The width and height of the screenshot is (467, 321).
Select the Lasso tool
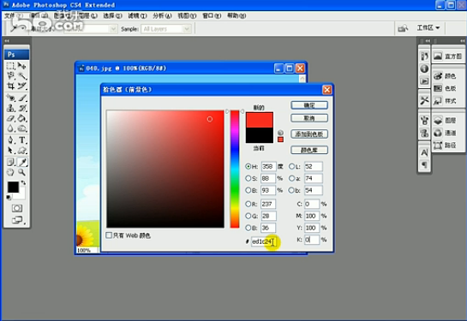point(11,75)
